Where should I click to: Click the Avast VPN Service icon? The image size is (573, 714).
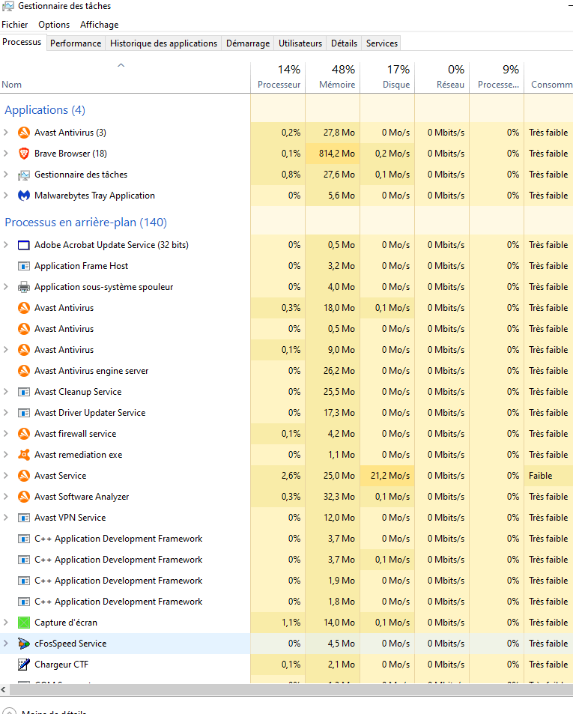point(24,518)
